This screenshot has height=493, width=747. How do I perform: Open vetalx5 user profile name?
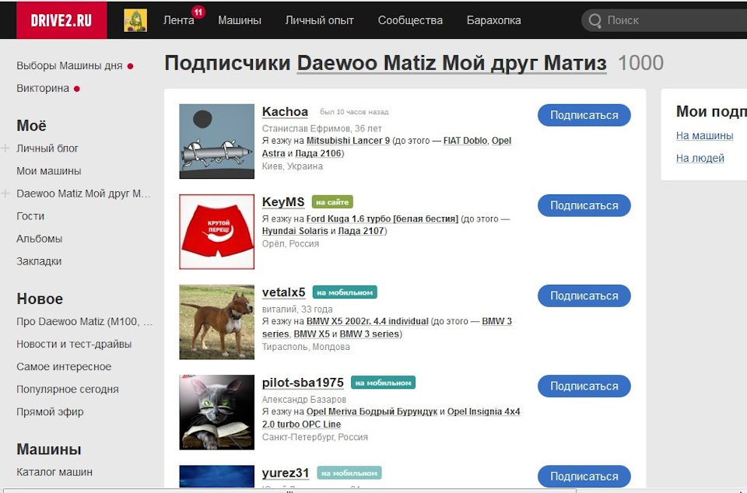pyautogui.click(x=283, y=292)
